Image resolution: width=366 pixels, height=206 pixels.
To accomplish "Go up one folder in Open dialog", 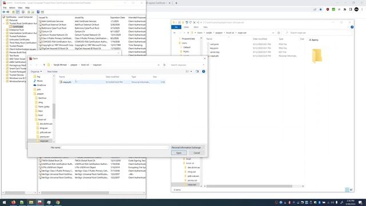I will (44, 65).
